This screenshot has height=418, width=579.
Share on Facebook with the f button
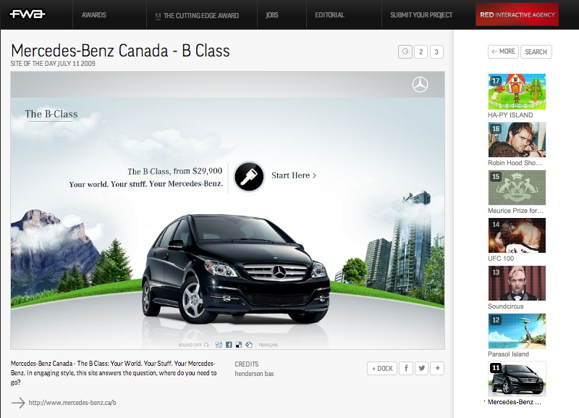(405, 368)
